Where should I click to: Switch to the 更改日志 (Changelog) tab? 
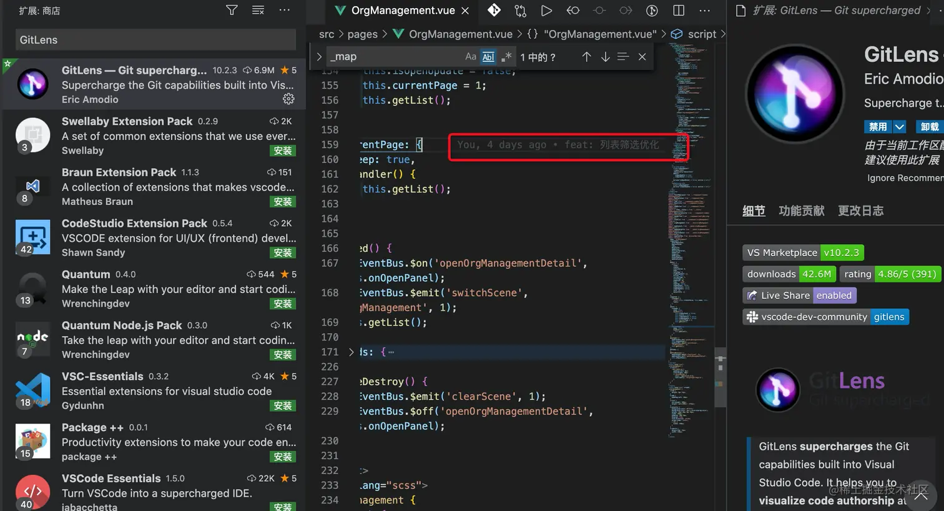point(861,211)
